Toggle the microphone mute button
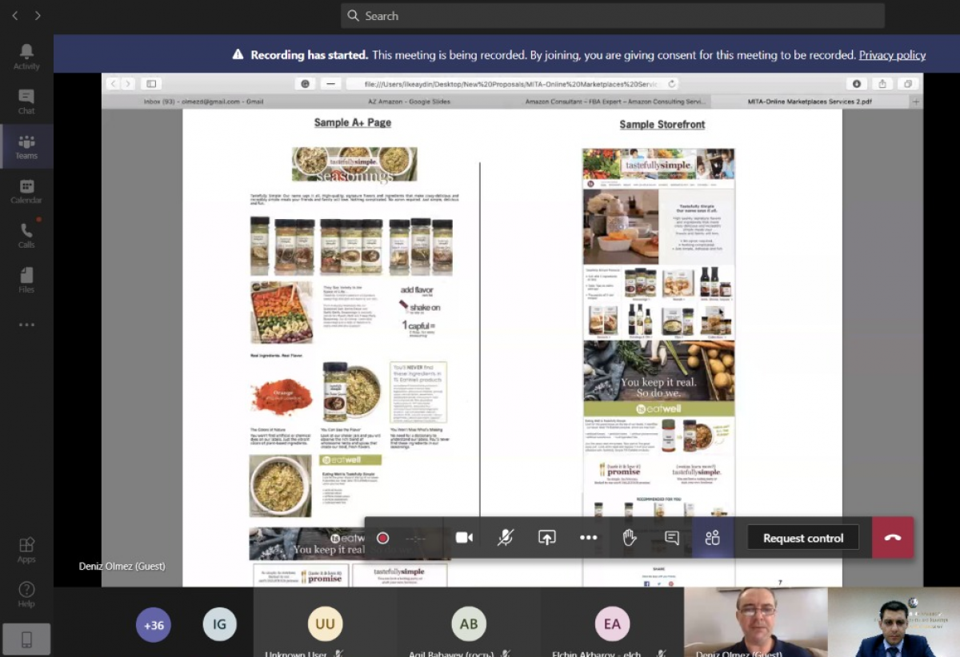 pyautogui.click(x=506, y=538)
